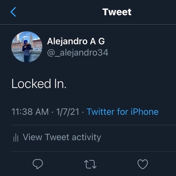The height and width of the screenshot is (176, 176).
Task: Like the tweet with the heart icon
Action: (143, 164)
